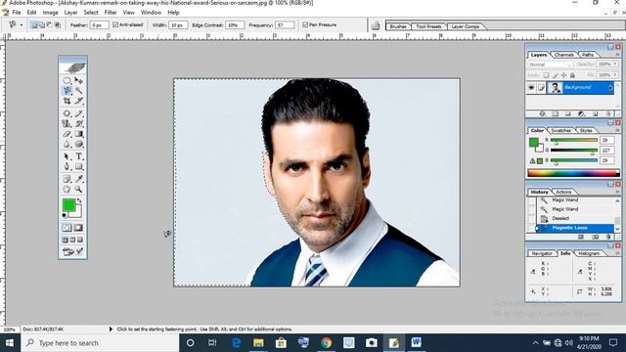Create new snapshot in History panel
The width and height of the screenshot is (626, 352).
point(596,237)
